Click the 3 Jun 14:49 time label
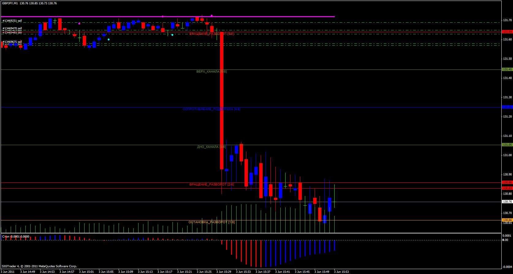513x274 pixels. [x=28, y=272]
